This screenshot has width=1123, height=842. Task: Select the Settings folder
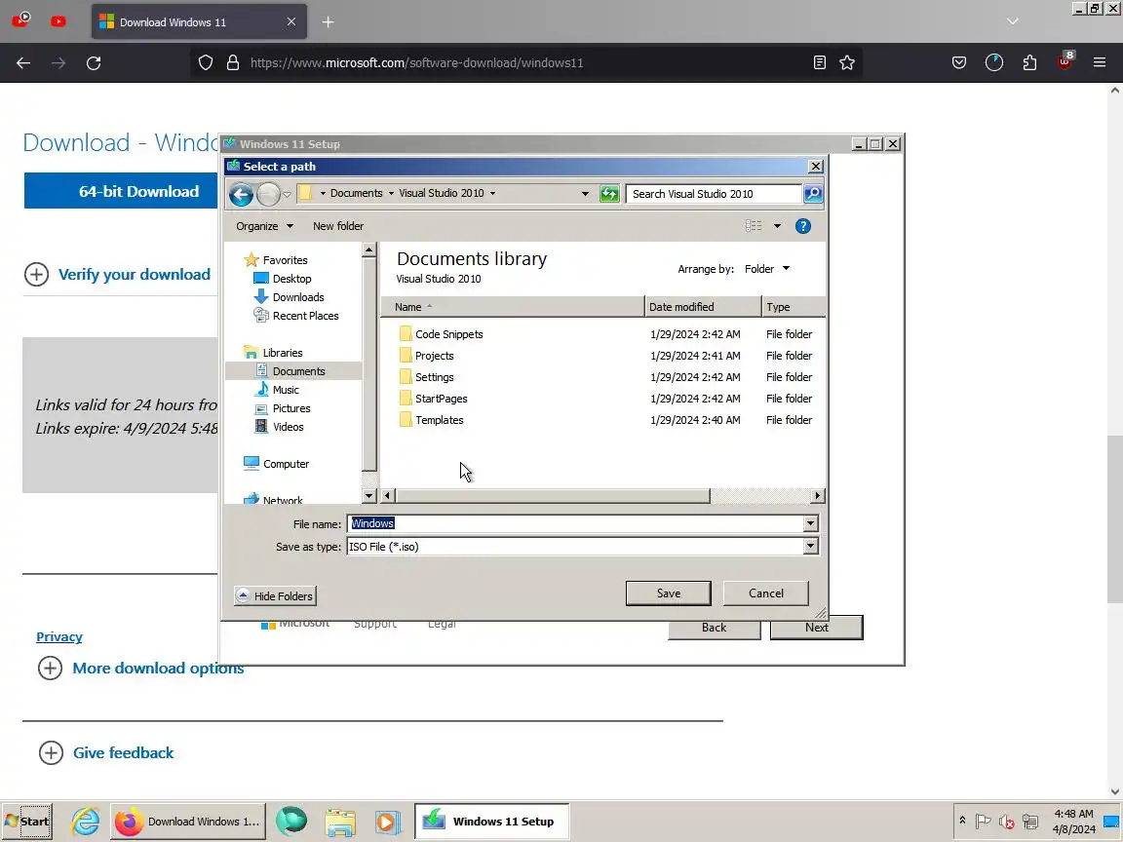[x=434, y=377]
